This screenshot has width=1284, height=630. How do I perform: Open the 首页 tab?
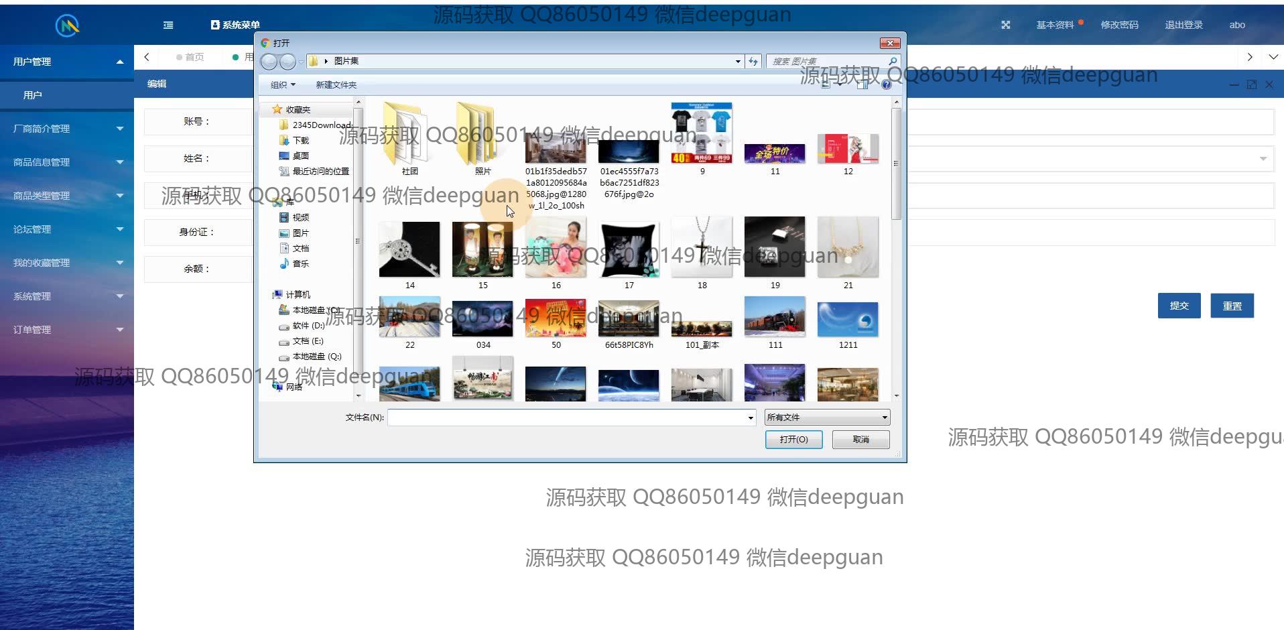pyautogui.click(x=194, y=57)
